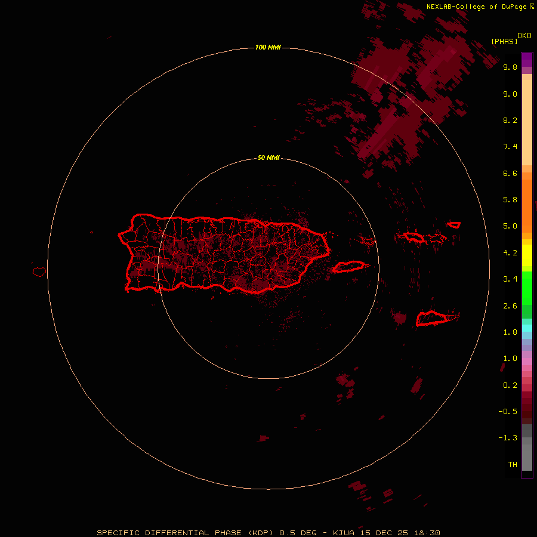537x537 pixels.
Task: Click the 9.0 scale label
Action: point(510,94)
